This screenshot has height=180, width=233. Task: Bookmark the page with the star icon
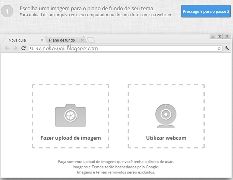tap(219, 48)
